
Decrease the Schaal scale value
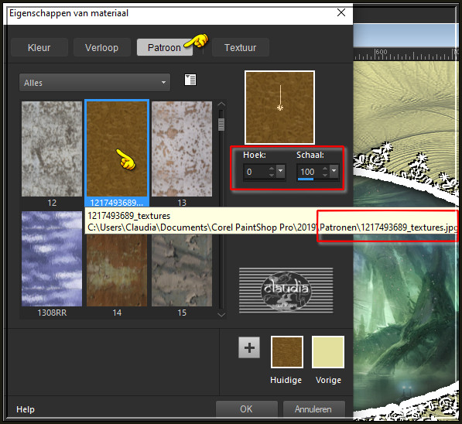[325, 175]
